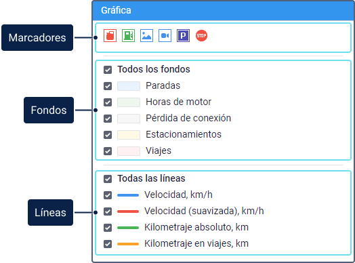The width and height of the screenshot is (355, 263).
Task: Uncheck the Viajes background checkbox
Action: tap(108, 151)
